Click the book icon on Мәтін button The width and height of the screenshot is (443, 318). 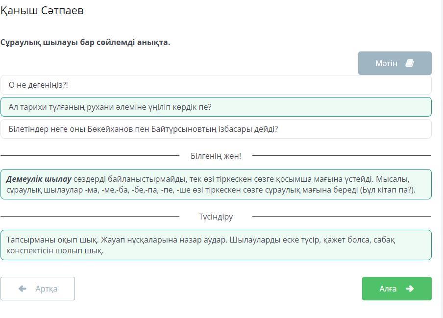pos(410,63)
